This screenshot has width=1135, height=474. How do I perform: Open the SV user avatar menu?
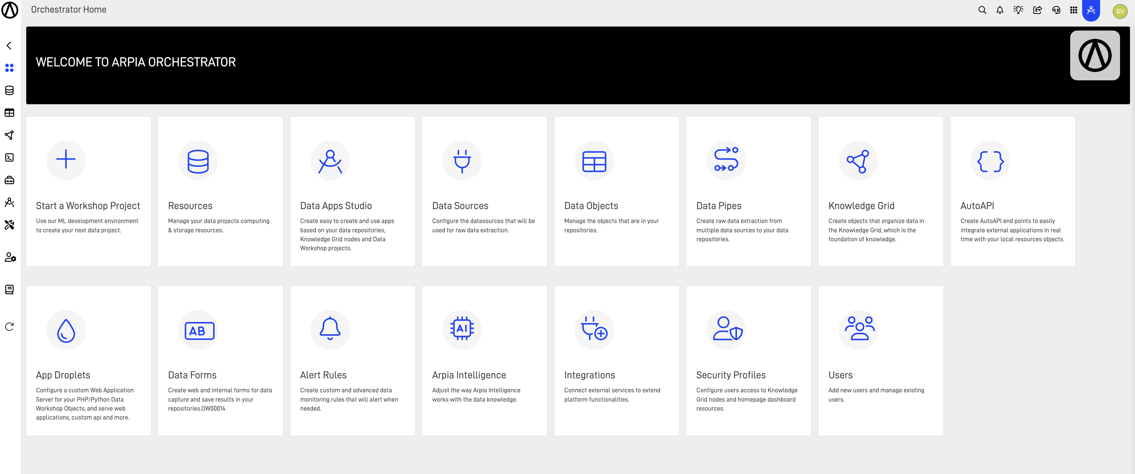1120,11
